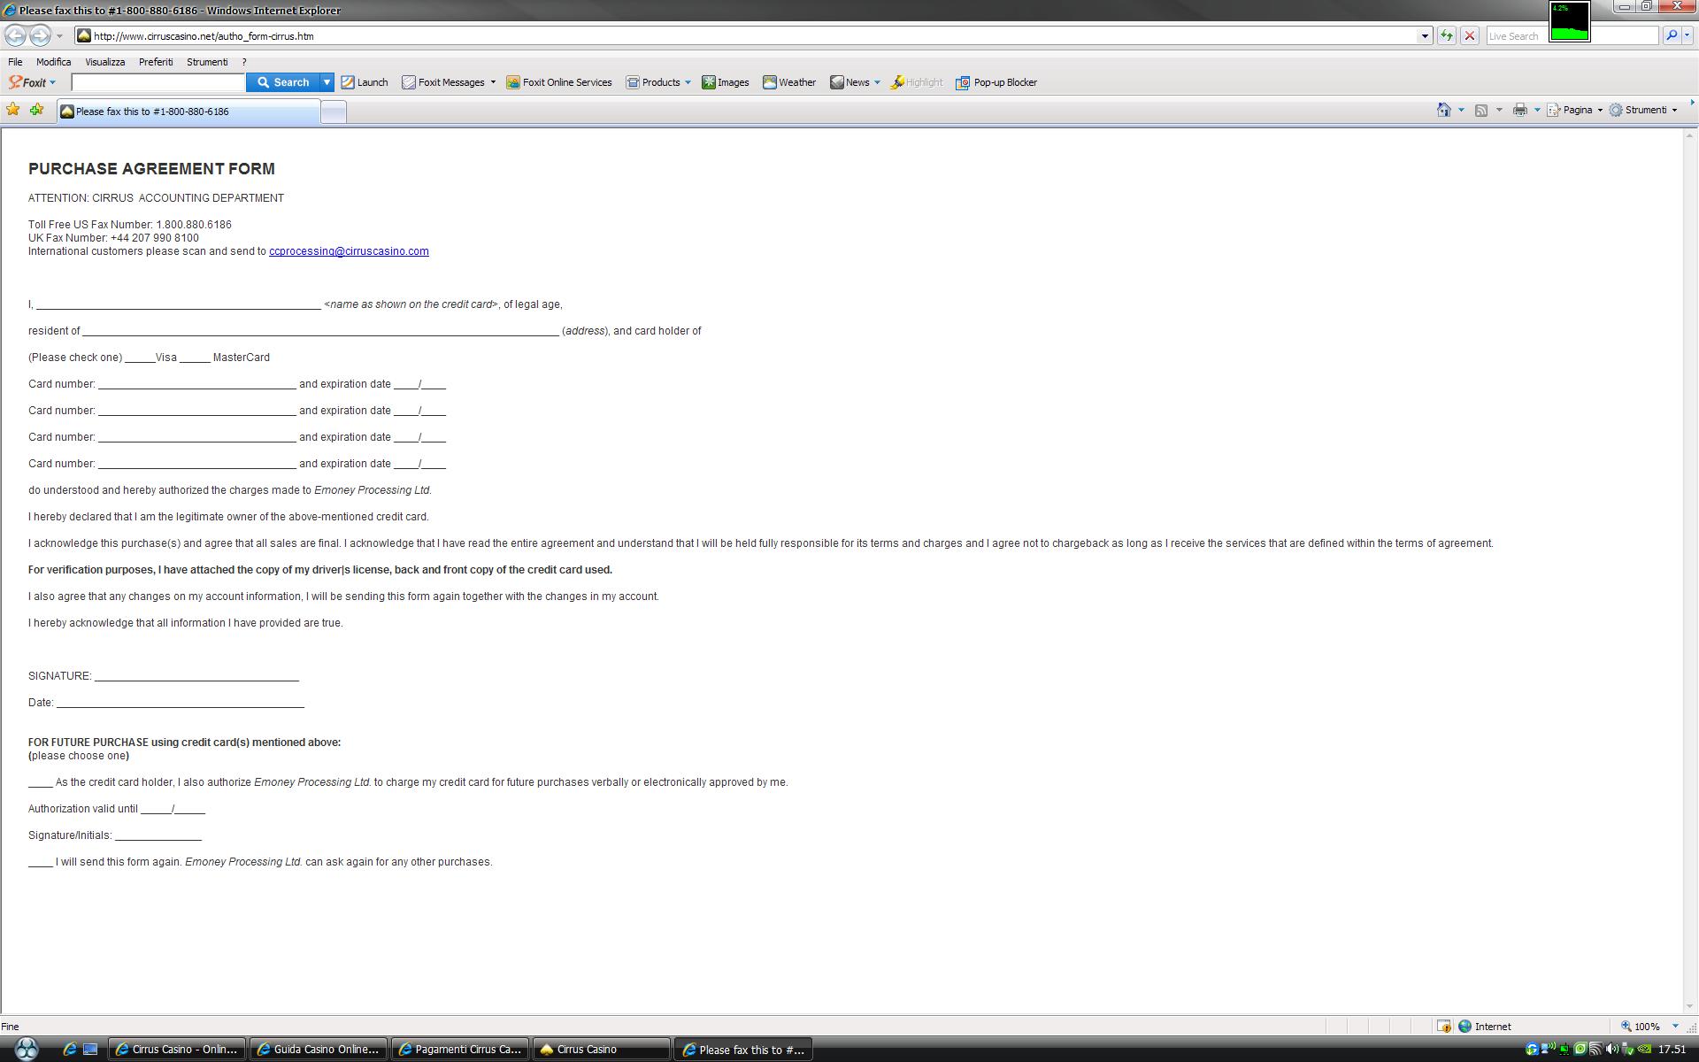
Task: Open the Preferiti menu
Action: 156,62
